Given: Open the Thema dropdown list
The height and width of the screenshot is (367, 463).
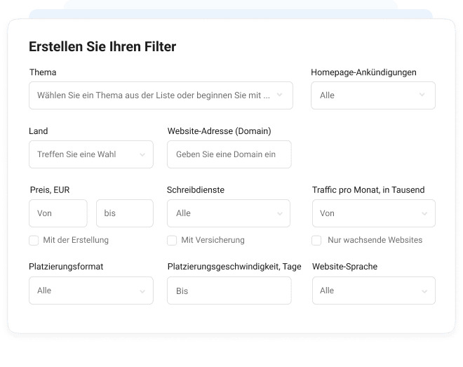Looking at the screenshot, I should pyautogui.click(x=161, y=95).
